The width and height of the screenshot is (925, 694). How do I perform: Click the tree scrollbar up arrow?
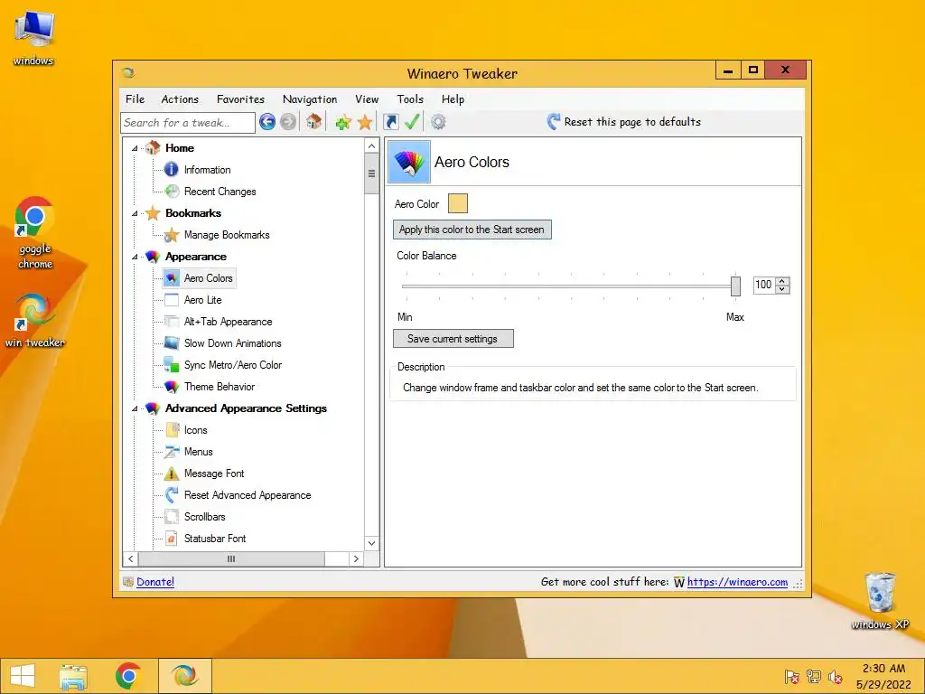point(371,145)
